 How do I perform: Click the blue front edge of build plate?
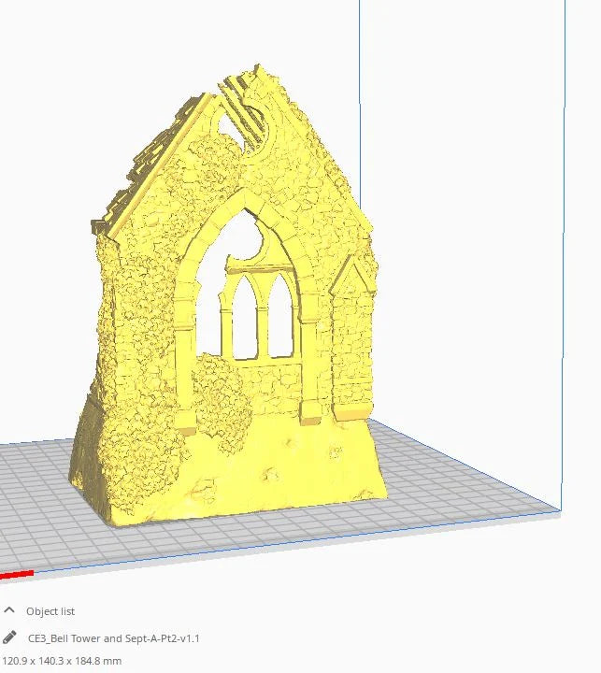click(x=280, y=545)
